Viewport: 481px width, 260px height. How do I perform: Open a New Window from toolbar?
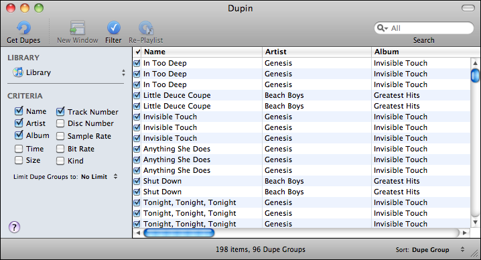pos(77,28)
